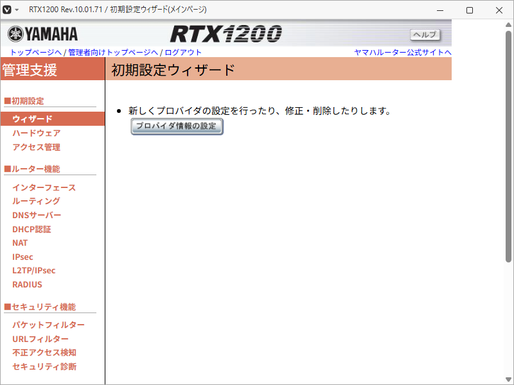514x385 pixels.
Task: Open the IPsec configuration page
Action: tap(22, 257)
